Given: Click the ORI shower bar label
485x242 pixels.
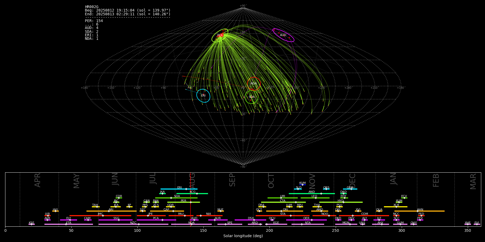Looking at the screenshot, I should click(x=285, y=210).
